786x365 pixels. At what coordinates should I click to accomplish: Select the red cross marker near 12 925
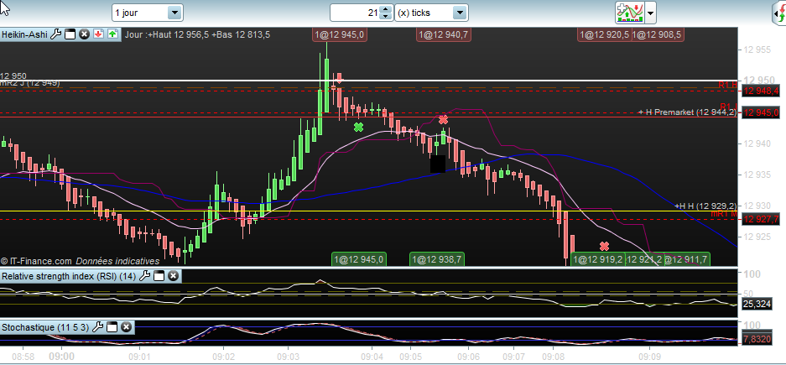coord(605,246)
